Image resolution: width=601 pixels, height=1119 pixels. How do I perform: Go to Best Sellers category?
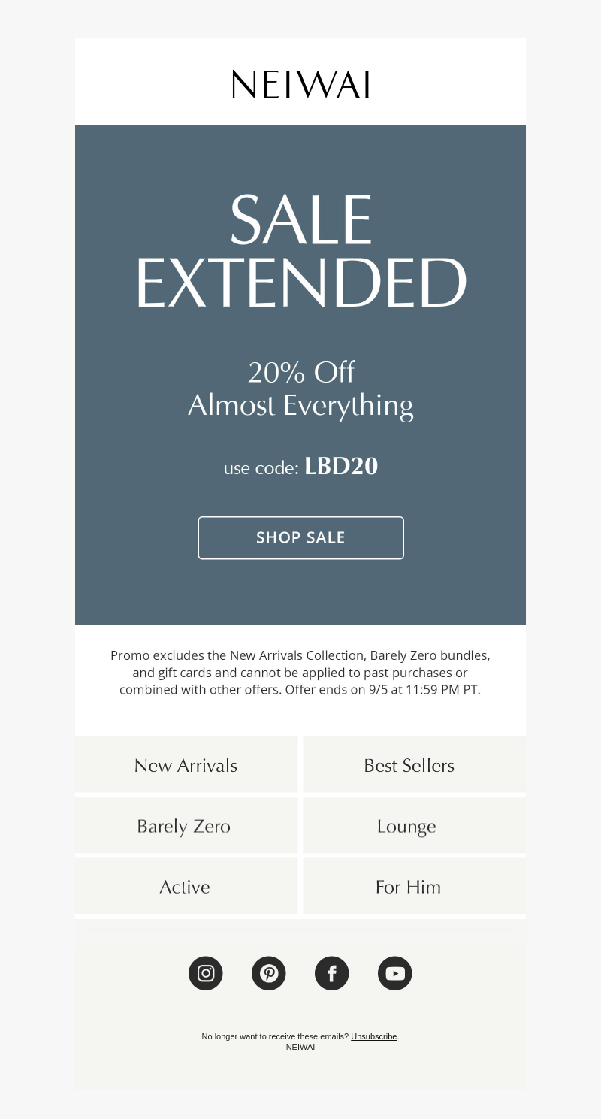tap(415, 765)
